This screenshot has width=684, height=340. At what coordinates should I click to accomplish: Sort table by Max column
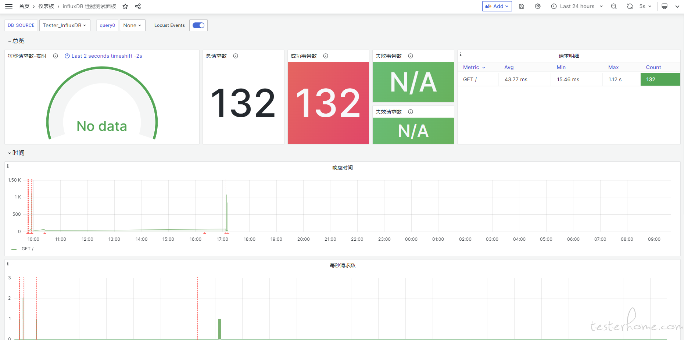coord(613,67)
